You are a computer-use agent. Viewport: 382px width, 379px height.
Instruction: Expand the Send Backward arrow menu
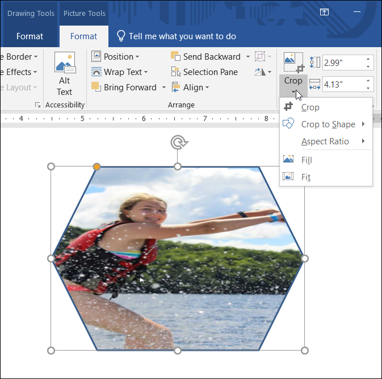(x=248, y=57)
